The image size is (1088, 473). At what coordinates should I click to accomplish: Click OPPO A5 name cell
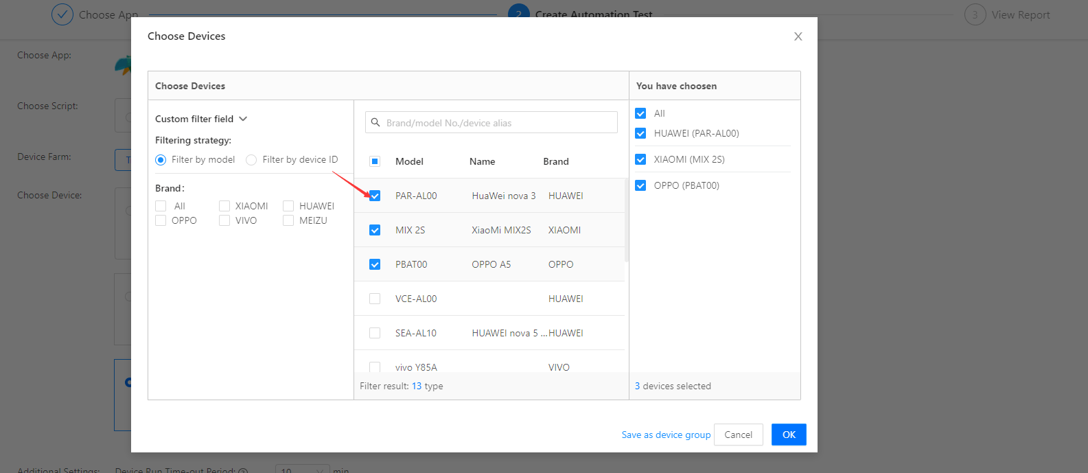[x=491, y=264]
